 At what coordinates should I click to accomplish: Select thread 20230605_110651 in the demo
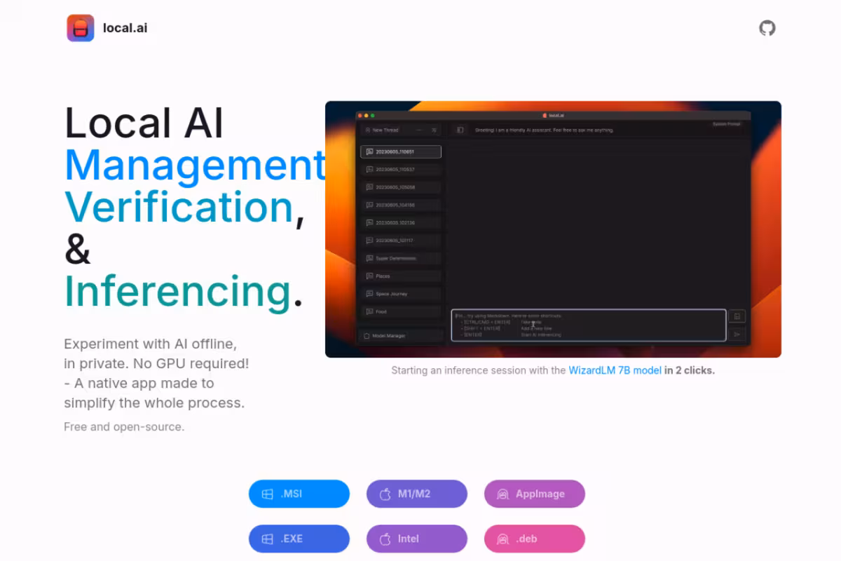coord(401,151)
